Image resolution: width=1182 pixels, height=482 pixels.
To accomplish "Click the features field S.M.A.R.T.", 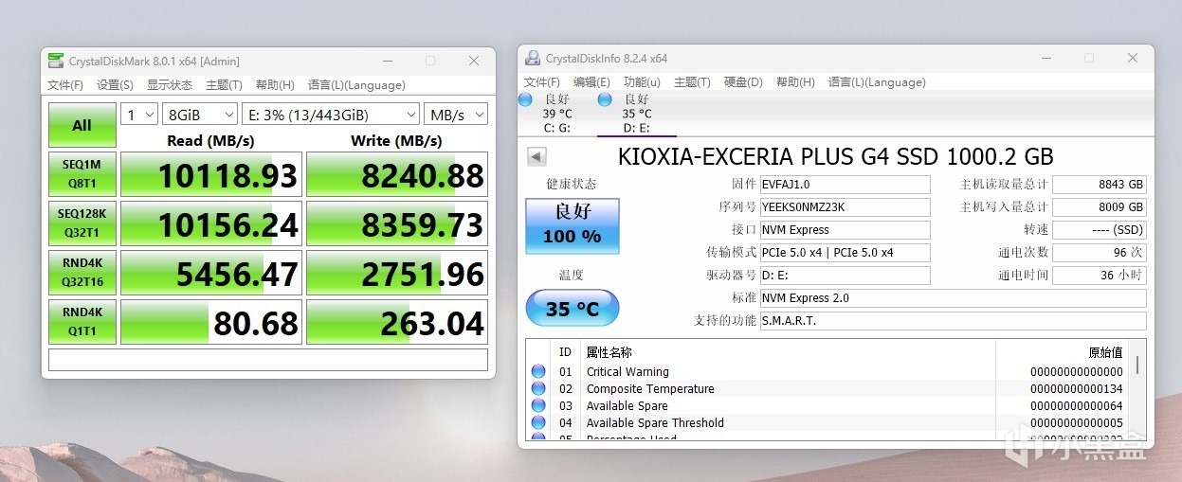I will click(954, 321).
